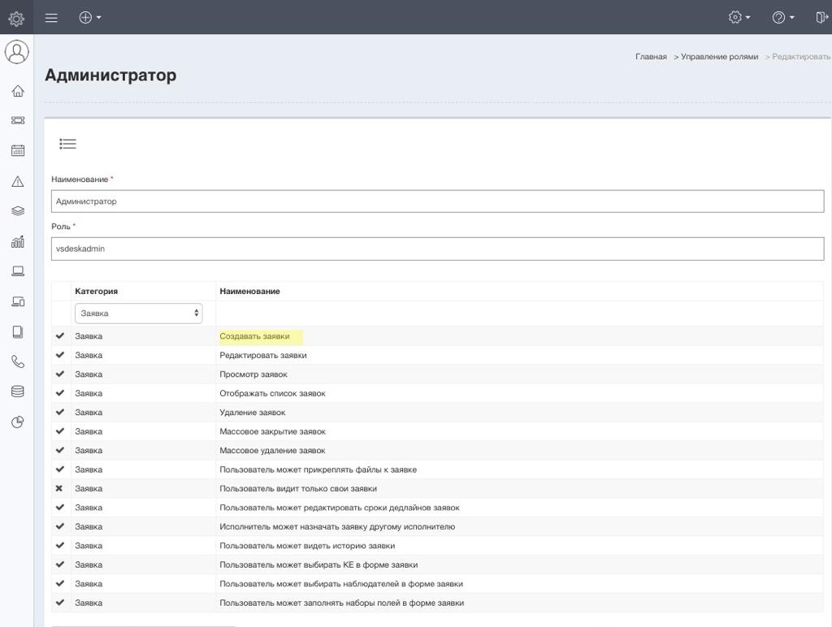Viewport: 832px width, 627px height.
Task: Click the warning triangle sidebar icon
Action: click(x=17, y=181)
